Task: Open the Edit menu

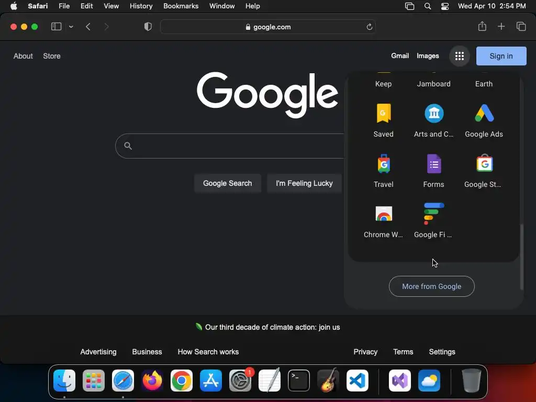Action: pyautogui.click(x=86, y=6)
